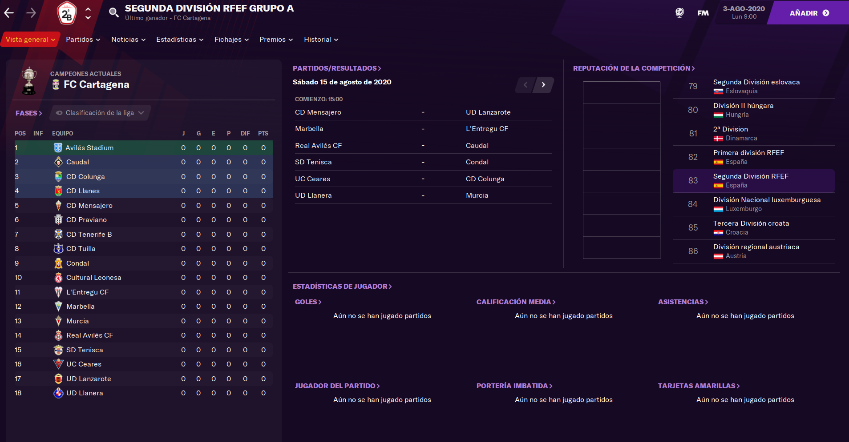849x442 pixels.
Task: Click the Caudal club badge
Action: [58, 162]
